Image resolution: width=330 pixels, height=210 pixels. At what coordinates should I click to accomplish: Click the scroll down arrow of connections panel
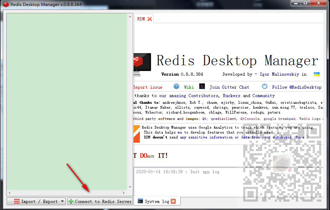pos(130,187)
